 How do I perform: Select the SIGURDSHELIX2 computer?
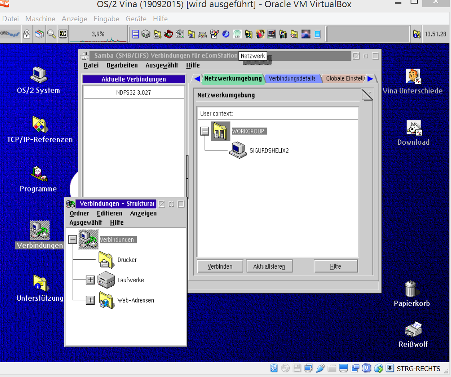(269, 151)
